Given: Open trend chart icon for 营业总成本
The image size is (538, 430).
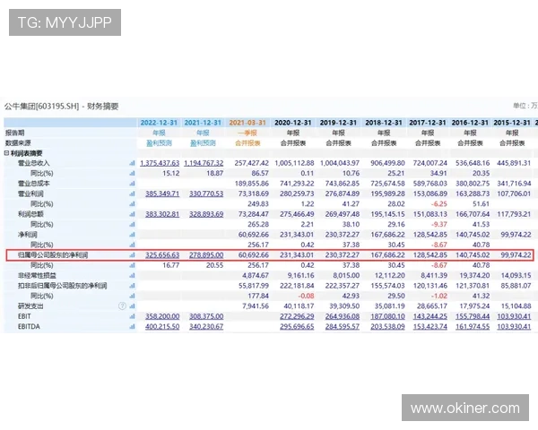Looking at the screenshot, I should pos(131,183).
